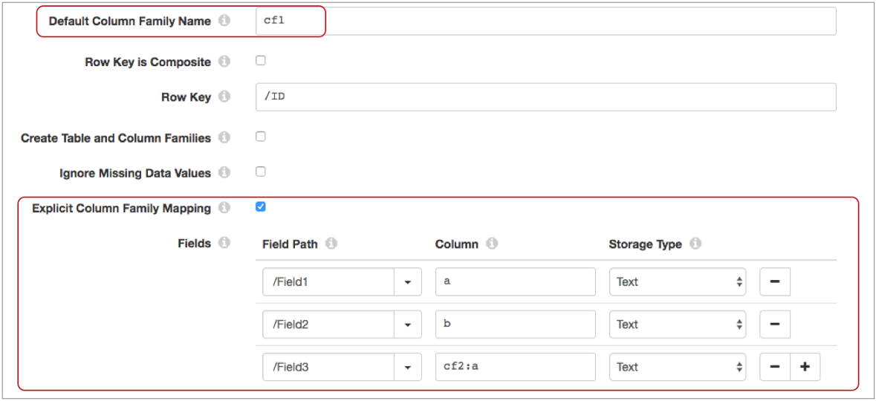The height and width of the screenshot is (401, 876).
Task: Expand the /Field3 field path dropdown arrow
Action: [408, 367]
